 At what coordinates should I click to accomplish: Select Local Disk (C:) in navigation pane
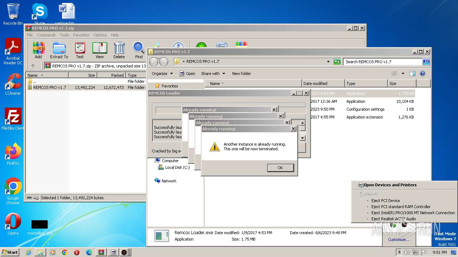[177, 167]
